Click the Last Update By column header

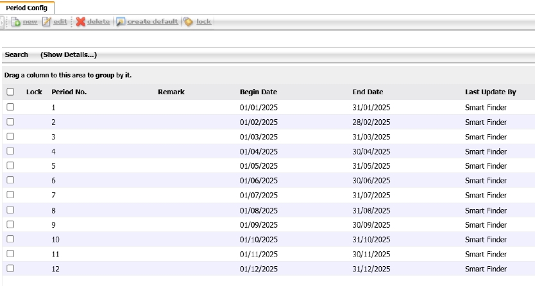tap(490, 92)
